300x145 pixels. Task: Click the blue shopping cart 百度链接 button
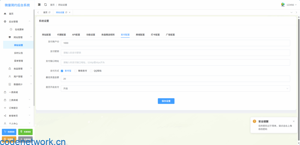coord(9,132)
